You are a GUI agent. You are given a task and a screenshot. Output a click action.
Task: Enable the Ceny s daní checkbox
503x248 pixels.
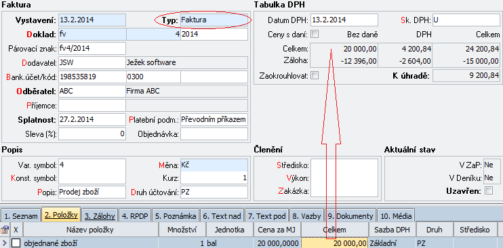coord(315,34)
